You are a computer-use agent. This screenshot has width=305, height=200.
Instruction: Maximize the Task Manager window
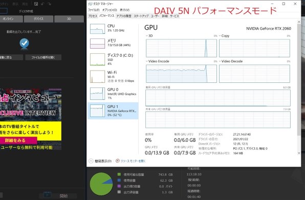(x=284, y=4)
